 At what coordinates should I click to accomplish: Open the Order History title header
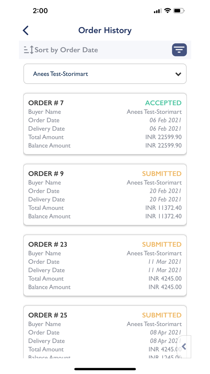tap(105, 30)
